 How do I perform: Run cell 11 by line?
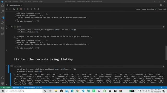(x=17, y=66)
